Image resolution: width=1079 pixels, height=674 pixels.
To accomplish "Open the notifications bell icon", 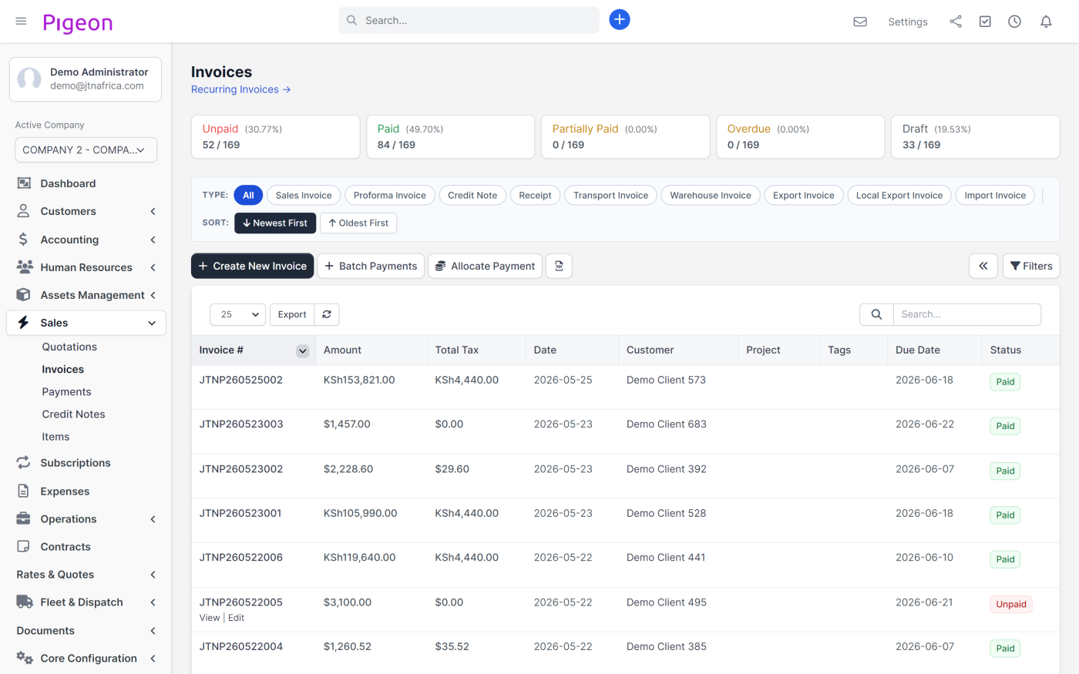I will point(1046,22).
